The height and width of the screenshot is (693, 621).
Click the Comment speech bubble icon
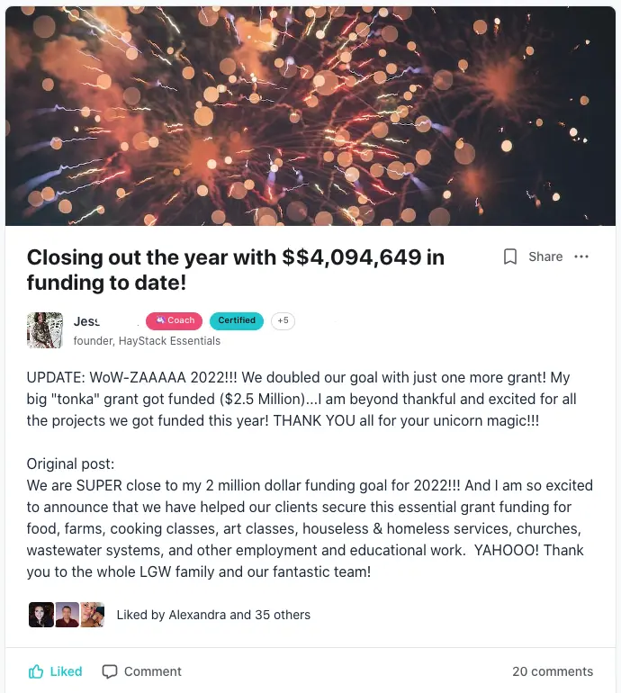110,671
